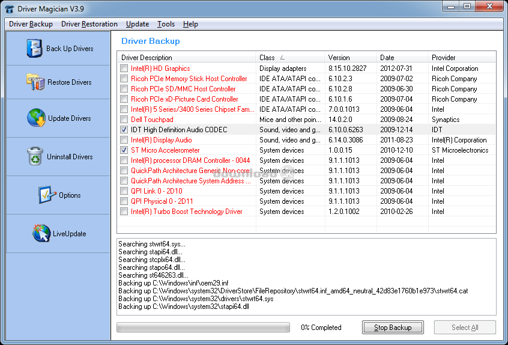The height and width of the screenshot is (345, 508).
Task: Click the 0% Completed status text
Action: pos(321,328)
